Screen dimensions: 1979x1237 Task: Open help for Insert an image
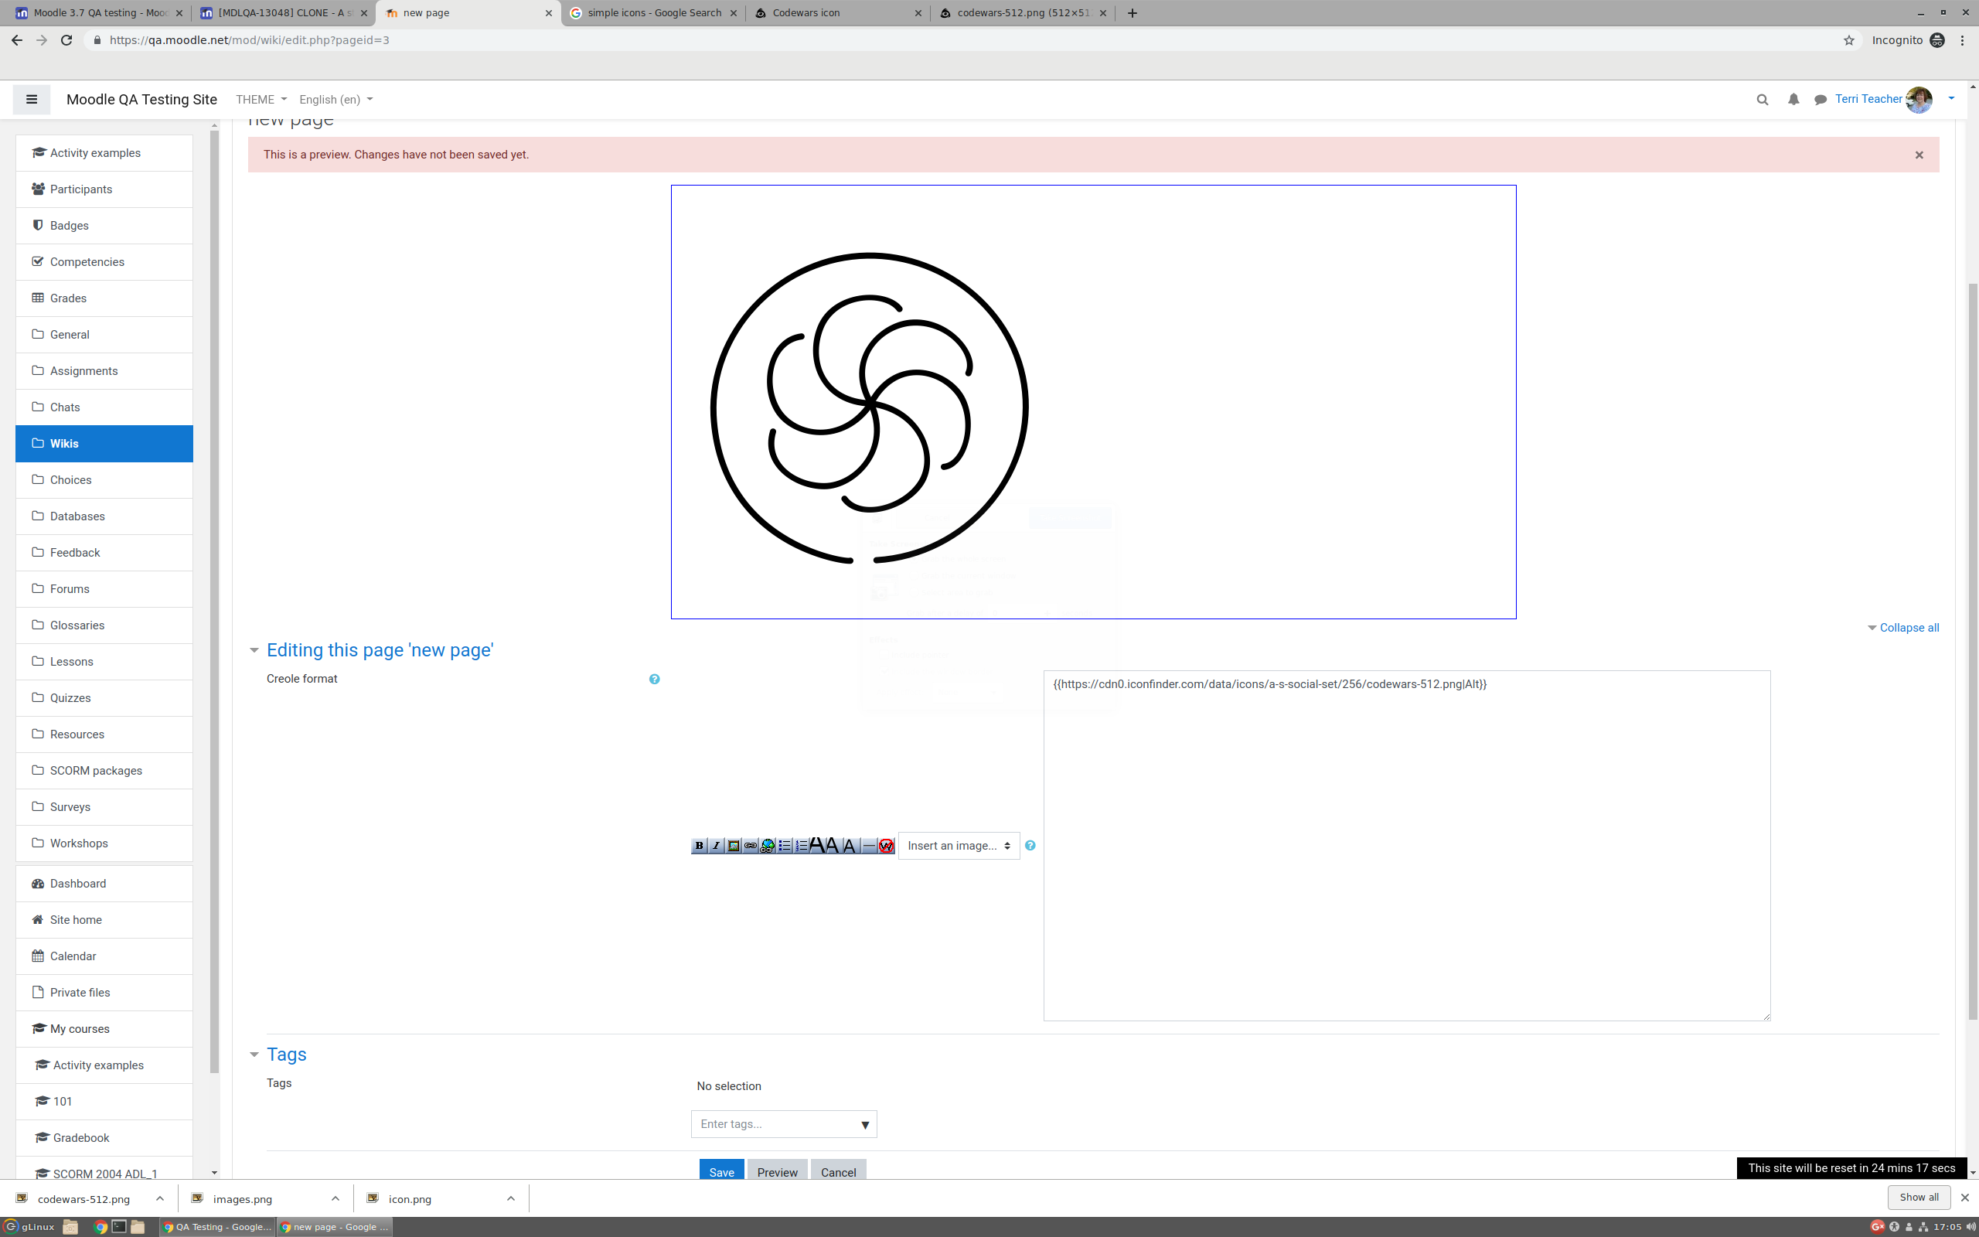pos(1030,845)
